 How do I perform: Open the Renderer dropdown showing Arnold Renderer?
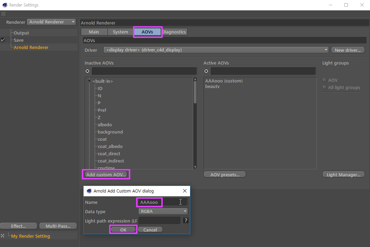click(x=51, y=22)
